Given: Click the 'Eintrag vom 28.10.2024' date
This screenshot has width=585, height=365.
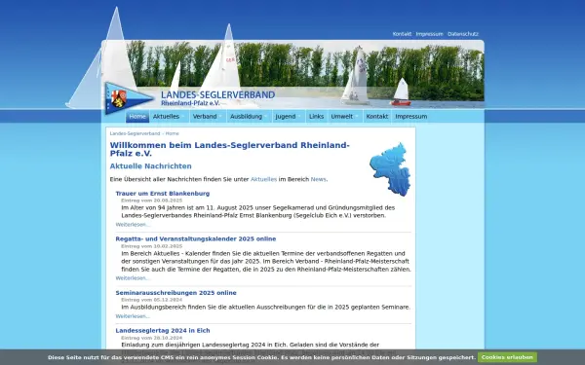Looking at the screenshot, I should tap(152, 338).
